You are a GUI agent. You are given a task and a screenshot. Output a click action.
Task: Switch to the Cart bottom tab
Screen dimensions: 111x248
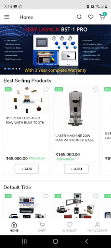42,227
